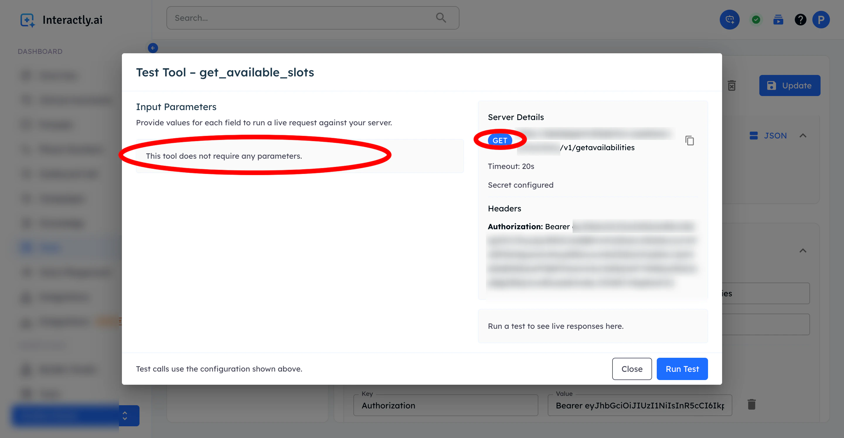Image resolution: width=844 pixels, height=438 pixels.
Task: Collapse the section next to JSON chevron
Action: pos(803,136)
